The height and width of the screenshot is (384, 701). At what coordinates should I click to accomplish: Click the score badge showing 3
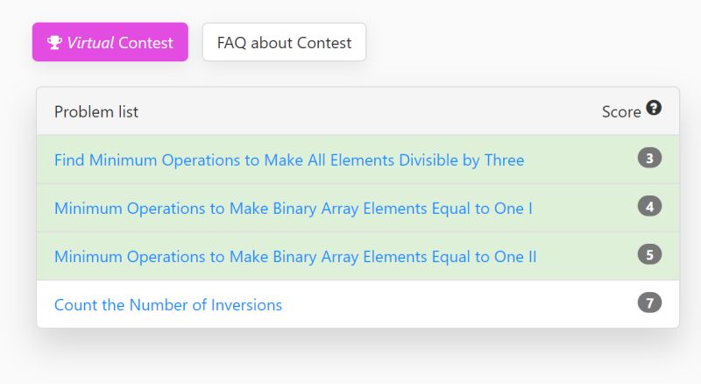(x=649, y=159)
